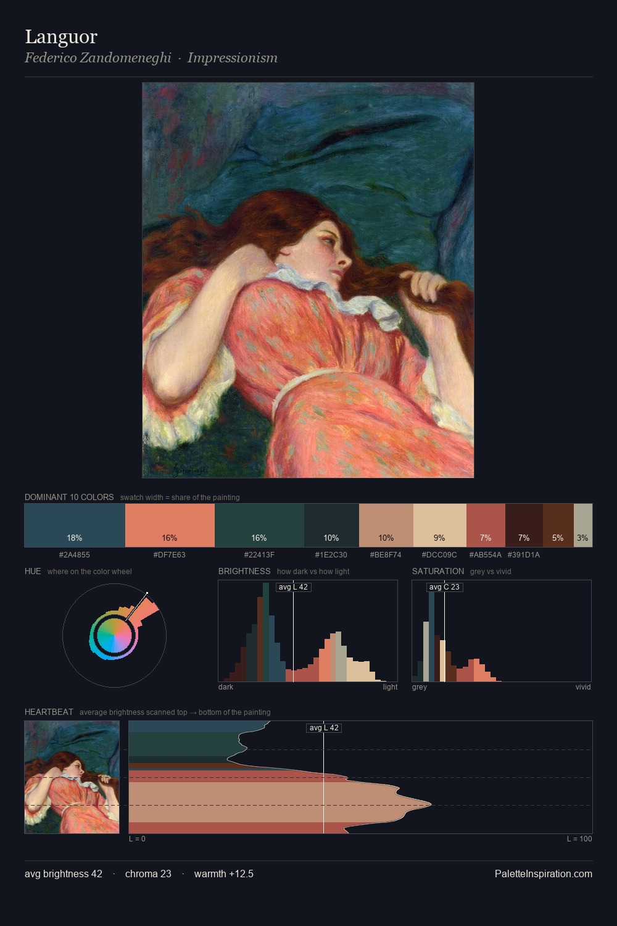617x926 pixels.
Task: Click the avg C 23 saturation label
Action: tap(444, 587)
